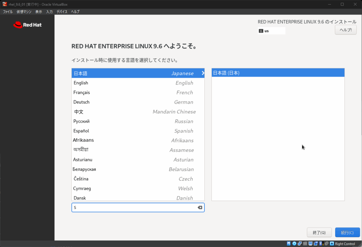Select Afrikaans language row
Viewport: 362px width, 247px height.
[138, 141]
